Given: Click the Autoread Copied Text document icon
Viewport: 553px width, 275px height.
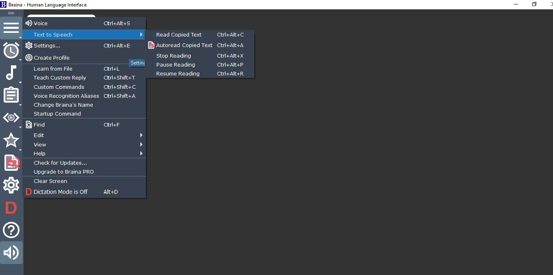Looking at the screenshot, I should (x=151, y=45).
